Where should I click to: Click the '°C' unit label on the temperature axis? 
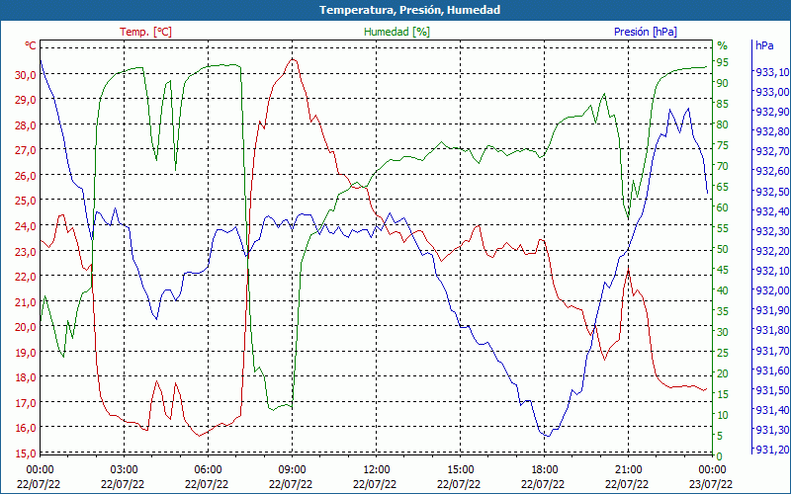pyautogui.click(x=31, y=45)
